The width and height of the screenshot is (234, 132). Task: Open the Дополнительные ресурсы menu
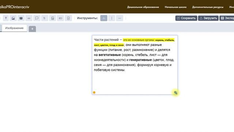coord(208,7)
